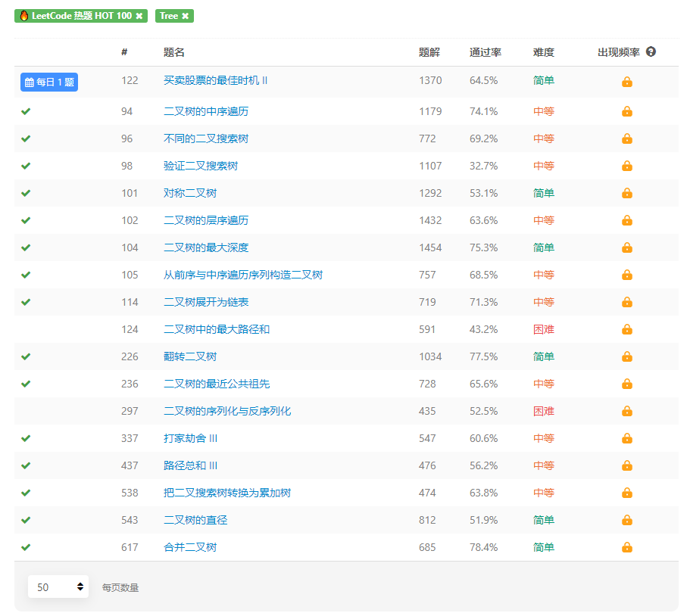This screenshot has width=687, height=613.
Task: Click lock icon for 二叉树中的最大路径和
Action: tap(627, 329)
